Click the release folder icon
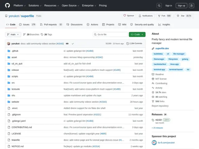 click(x=9, y=70)
